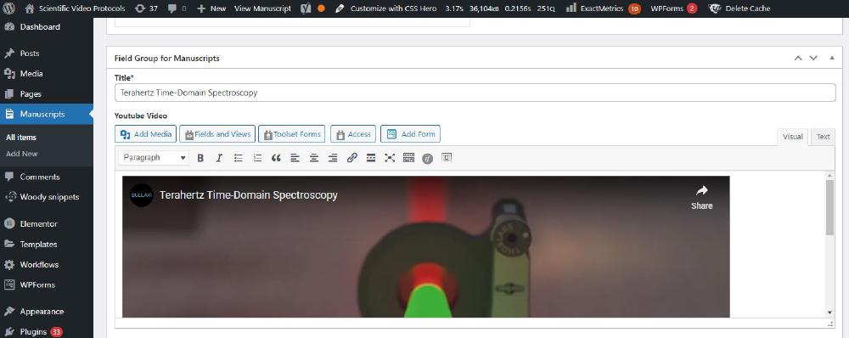Move the field group panel up
849x338 pixels.
[798, 58]
